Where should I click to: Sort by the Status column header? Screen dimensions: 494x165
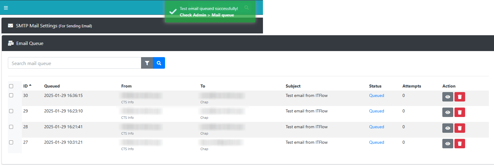[x=375, y=86]
